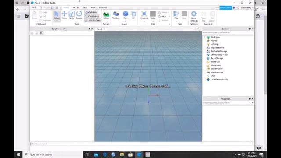Close the Place1 tab

(104, 29)
